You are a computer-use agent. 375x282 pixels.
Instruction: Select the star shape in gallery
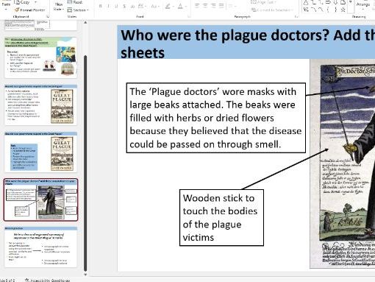tap(343, 10)
